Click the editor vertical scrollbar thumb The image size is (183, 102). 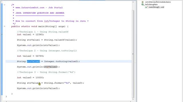[133, 54]
